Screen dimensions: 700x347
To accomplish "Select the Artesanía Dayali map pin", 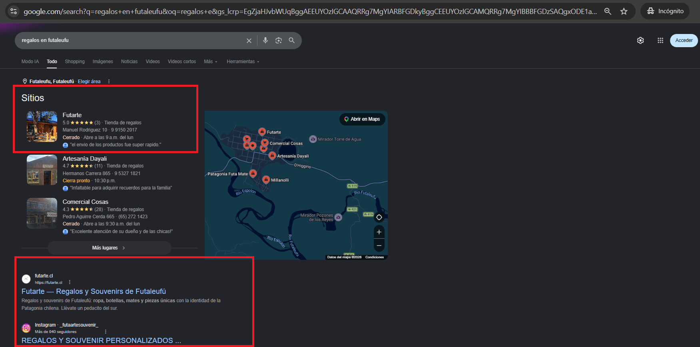I will (x=272, y=156).
